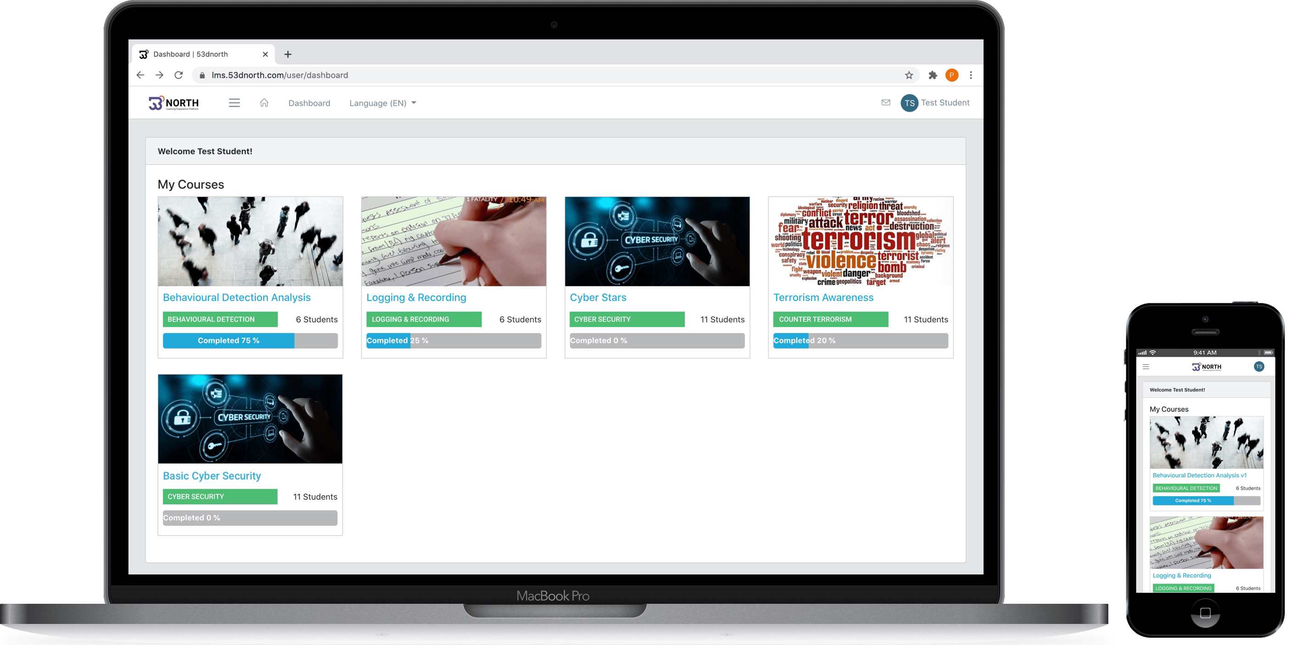Click the TS avatar on phone

tap(1258, 366)
